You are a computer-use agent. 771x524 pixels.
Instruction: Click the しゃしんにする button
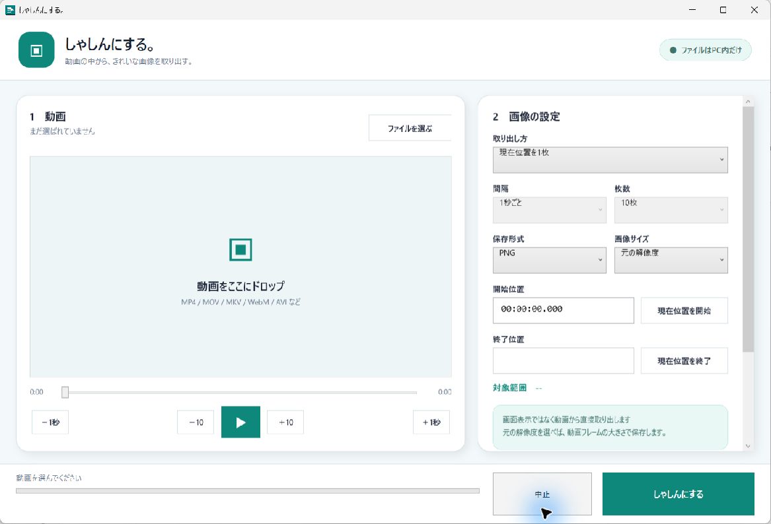point(678,494)
